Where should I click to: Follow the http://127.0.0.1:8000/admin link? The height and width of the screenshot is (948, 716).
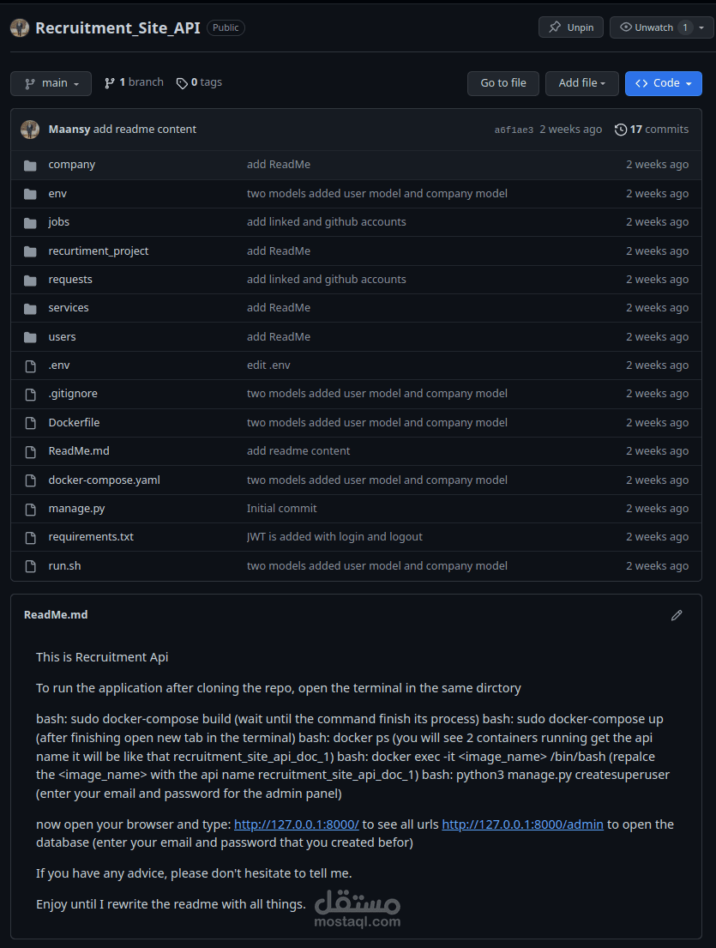(x=522, y=824)
